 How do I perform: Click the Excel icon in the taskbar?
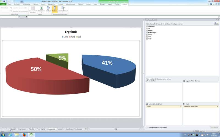pyautogui.click(x=31, y=135)
